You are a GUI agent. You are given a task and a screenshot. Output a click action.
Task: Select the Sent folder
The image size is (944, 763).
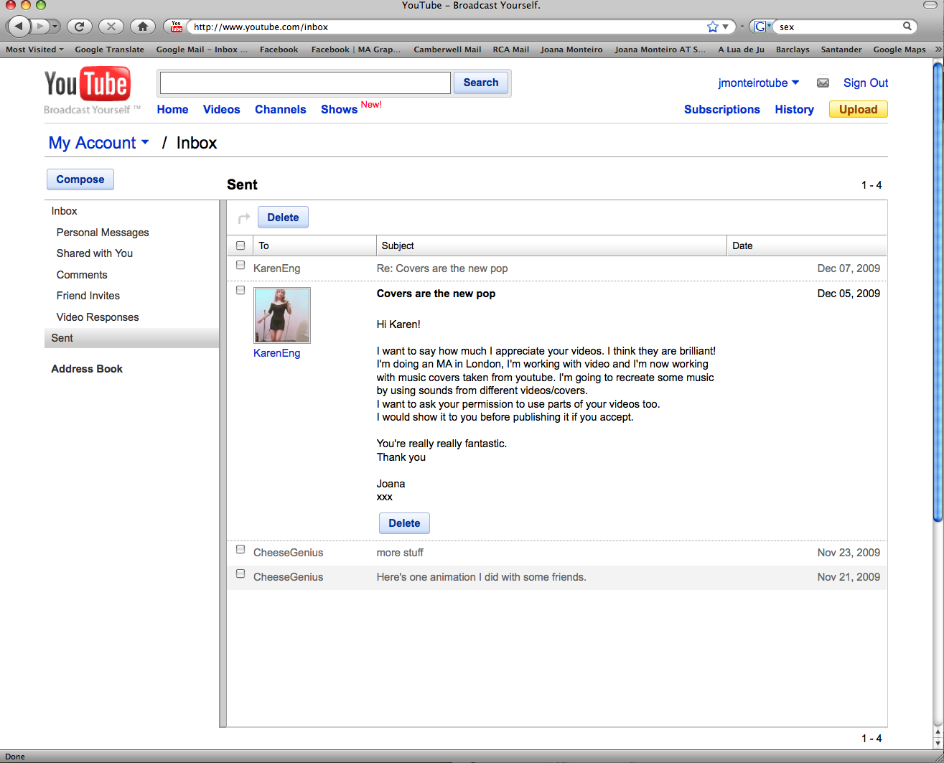(x=131, y=338)
